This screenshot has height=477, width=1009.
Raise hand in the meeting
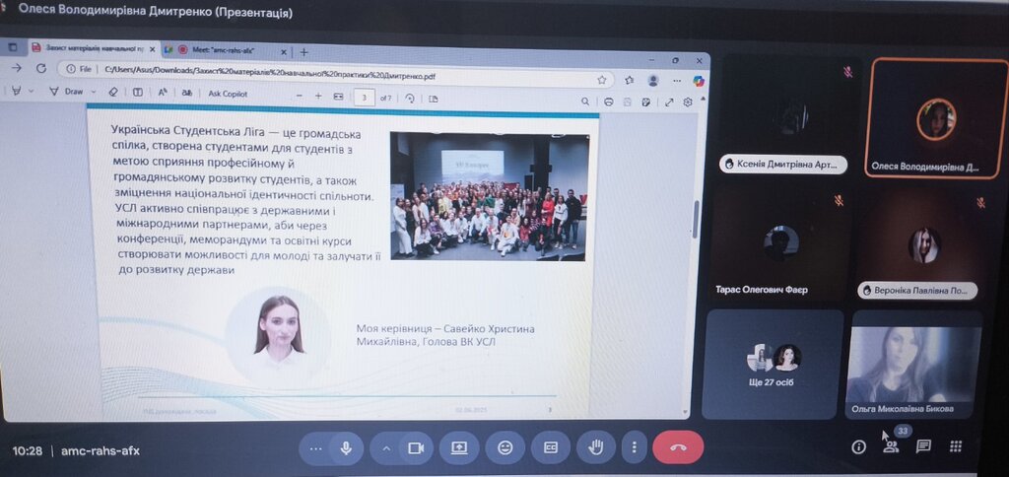[x=596, y=448]
